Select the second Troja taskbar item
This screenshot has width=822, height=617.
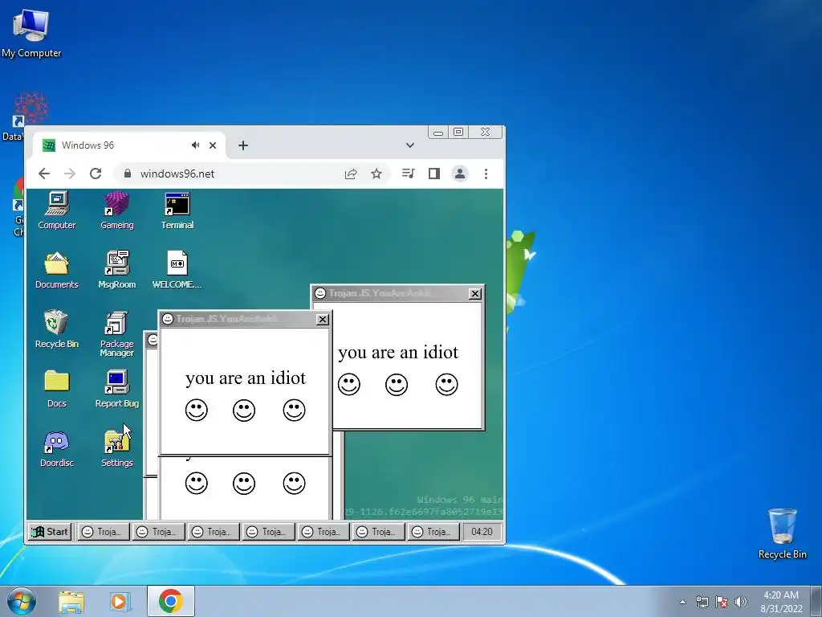pyautogui.click(x=158, y=532)
